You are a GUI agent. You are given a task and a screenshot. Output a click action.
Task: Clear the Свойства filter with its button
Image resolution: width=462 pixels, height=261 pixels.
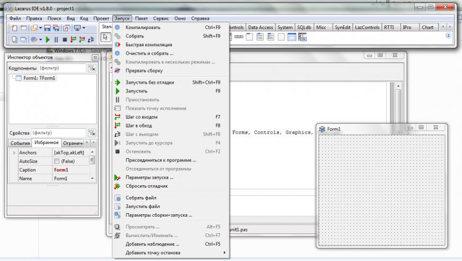point(92,133)
